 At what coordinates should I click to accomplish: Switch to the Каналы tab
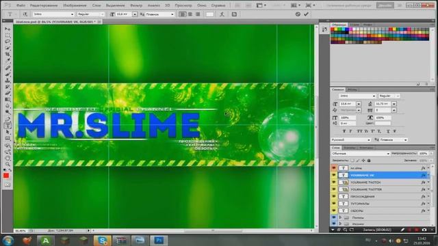(350, 148)
